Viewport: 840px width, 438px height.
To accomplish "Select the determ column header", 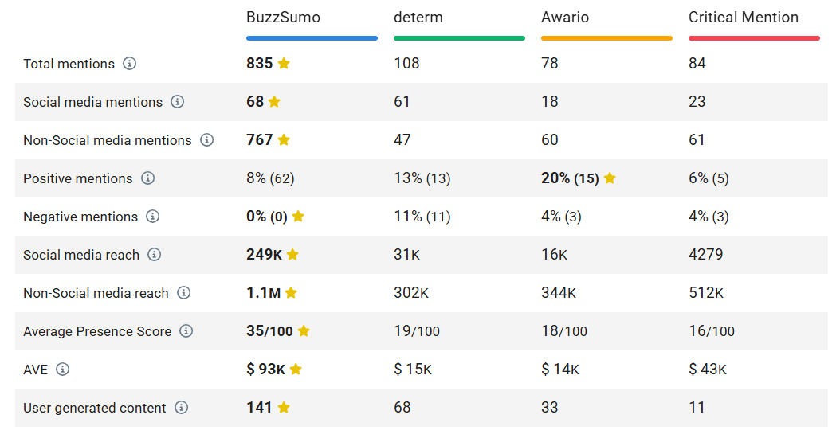I will point(418,17).
